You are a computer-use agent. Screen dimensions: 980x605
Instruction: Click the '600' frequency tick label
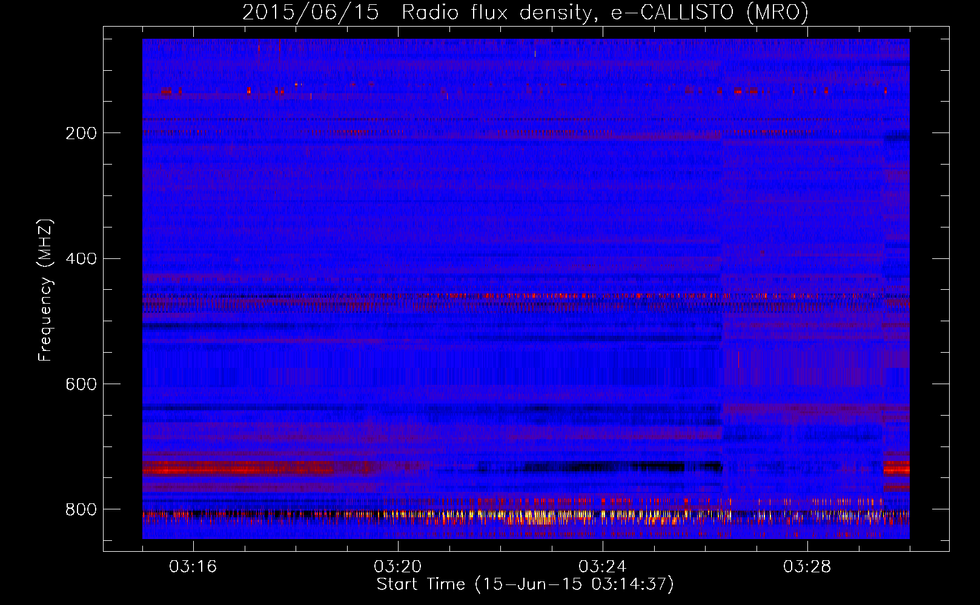81,384
